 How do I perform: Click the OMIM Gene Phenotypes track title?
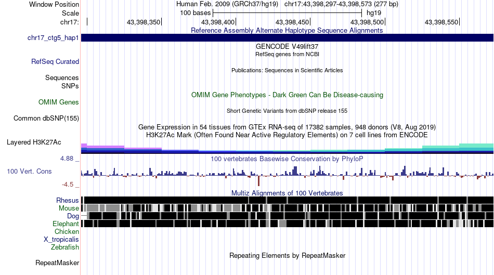click(x=288, y=95)
